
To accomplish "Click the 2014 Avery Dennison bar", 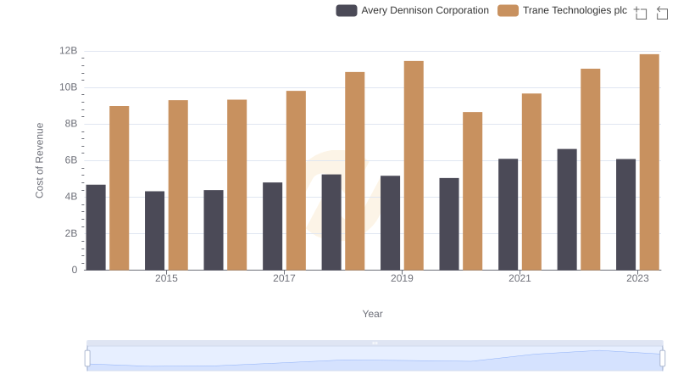I will point(96,227).
